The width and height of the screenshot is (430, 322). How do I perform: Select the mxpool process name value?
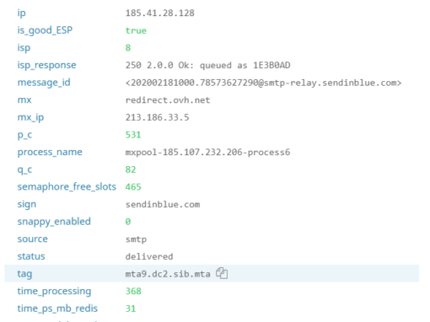coord(207,153)
